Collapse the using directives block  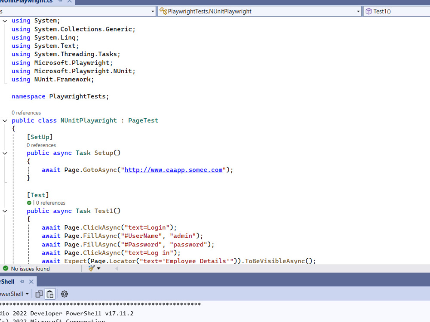5,21
